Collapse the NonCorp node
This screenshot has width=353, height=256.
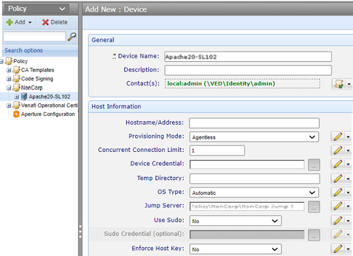coord(9,88)
